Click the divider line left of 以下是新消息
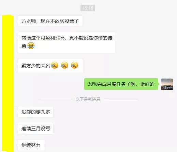The image size is (177, 152). [55, 100]
